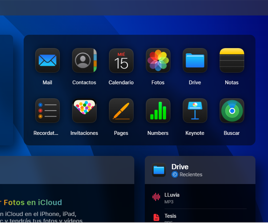Click the MP3 file type label
The height and width of the screenshot is (223, 268).
pos(169,202)
